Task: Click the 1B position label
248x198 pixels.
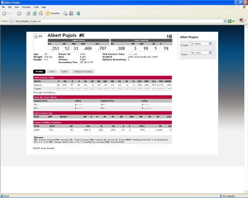Action: pos(169,36)
